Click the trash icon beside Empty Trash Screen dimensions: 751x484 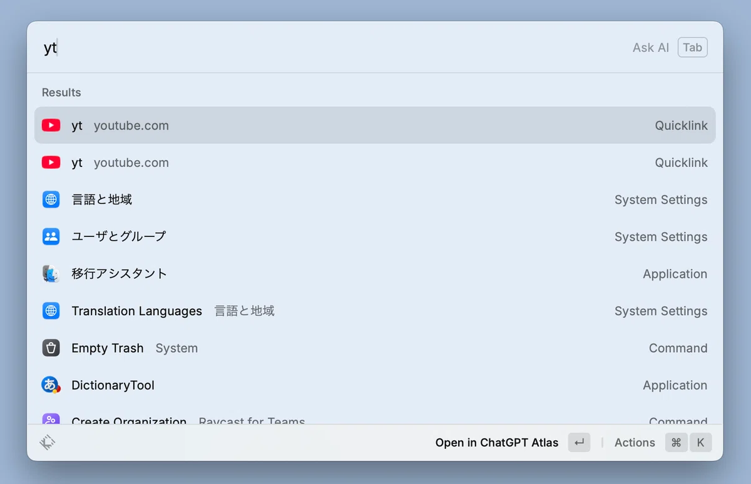click(51, 348)
